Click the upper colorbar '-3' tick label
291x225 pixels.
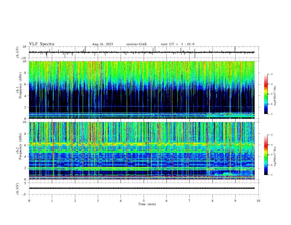tap(271, 74)
